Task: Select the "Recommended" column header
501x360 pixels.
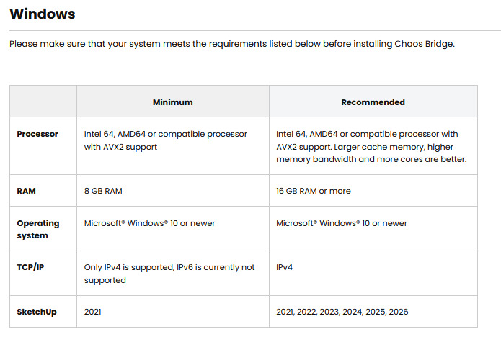Action: coord(373,102)
